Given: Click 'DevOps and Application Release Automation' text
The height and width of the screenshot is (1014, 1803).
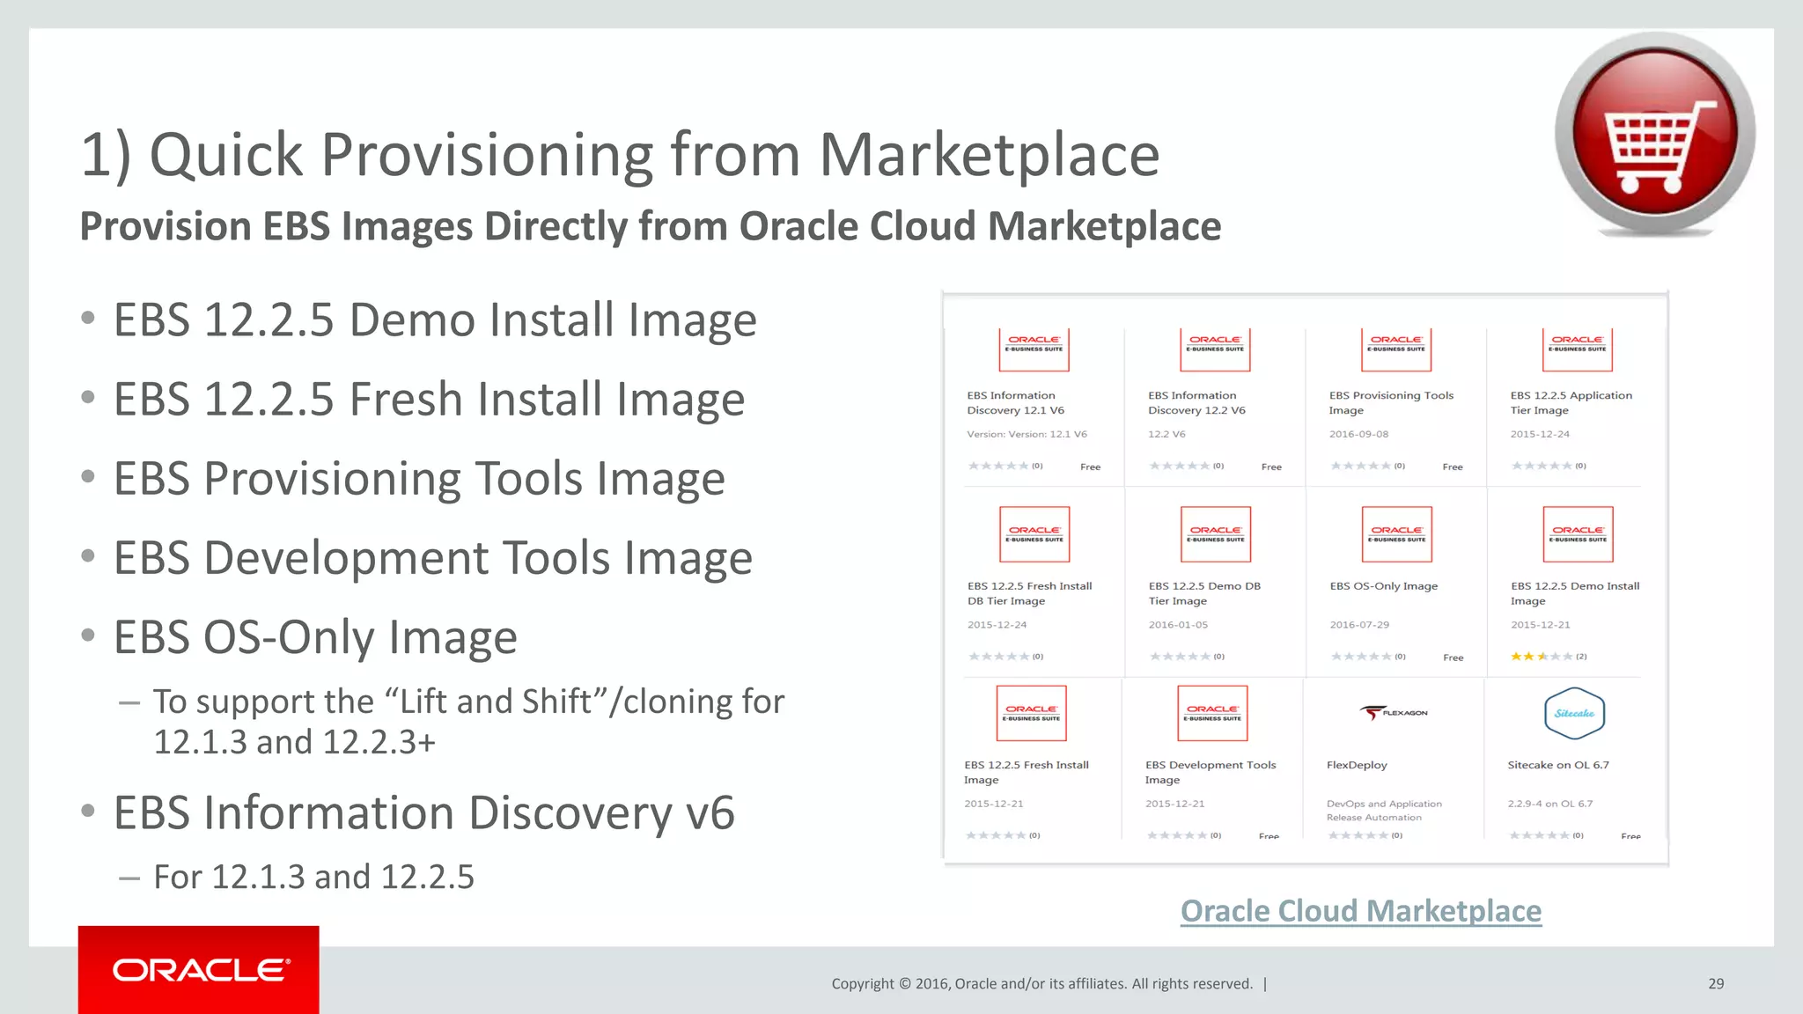Looking at the screenshot, I should click(x=1384, y=811).
